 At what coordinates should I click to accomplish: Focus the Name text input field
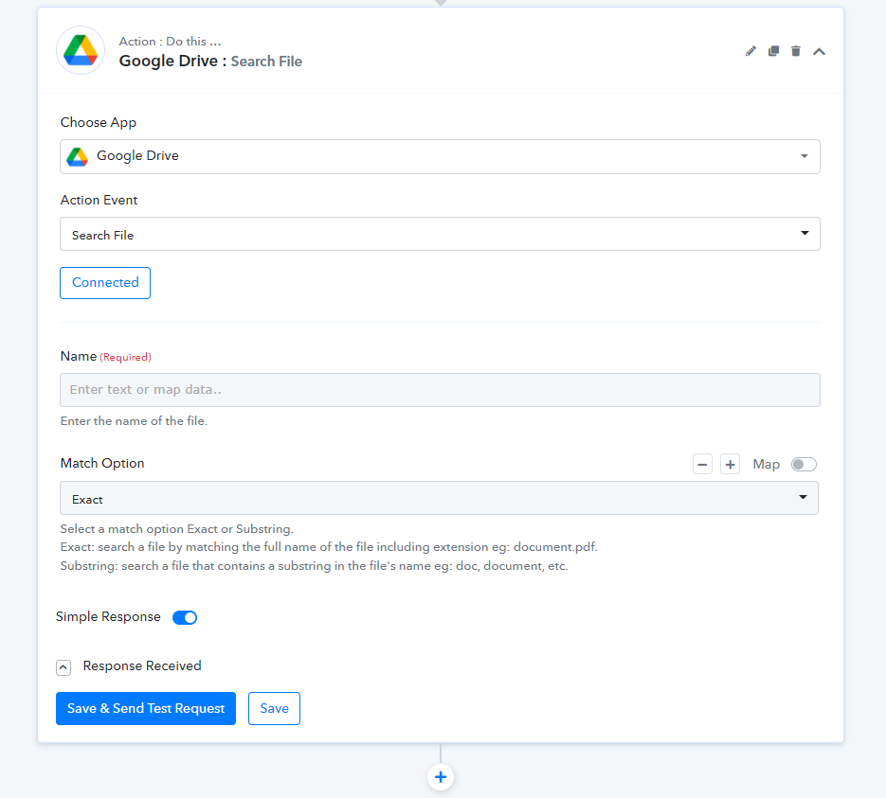[x=440, y=390]
